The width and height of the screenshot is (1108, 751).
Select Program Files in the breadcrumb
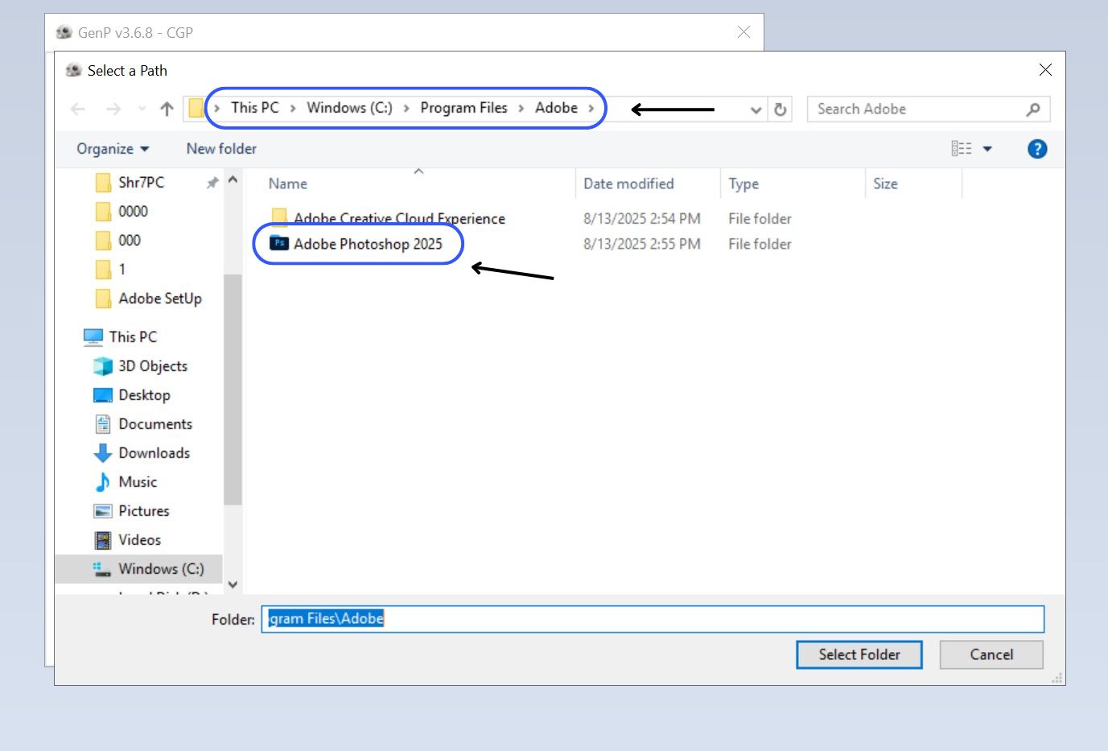click(463, 108)
